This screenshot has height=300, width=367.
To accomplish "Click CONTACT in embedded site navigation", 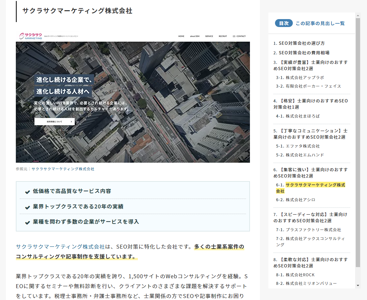I will (241, 36).
